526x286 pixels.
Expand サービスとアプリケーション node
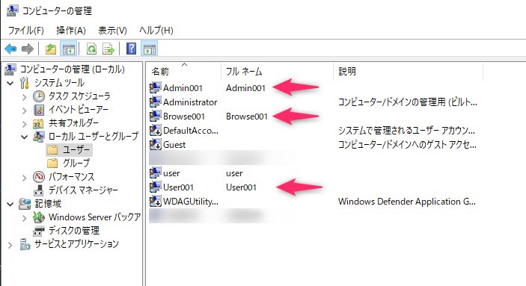tap(10, 245)
